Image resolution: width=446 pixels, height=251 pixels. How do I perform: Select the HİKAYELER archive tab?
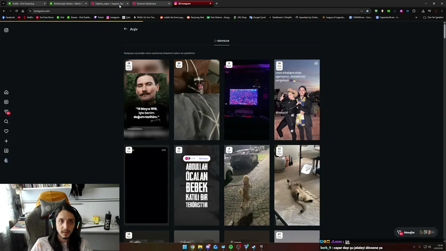click(x=222, y=41)
